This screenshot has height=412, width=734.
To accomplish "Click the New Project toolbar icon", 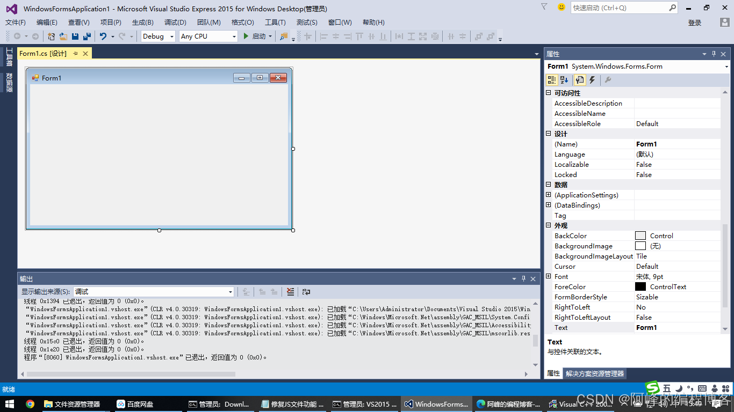I will pyautogui.click(x=51, y=36).
